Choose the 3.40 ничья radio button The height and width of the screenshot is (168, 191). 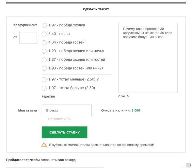[x=44, y=34]
